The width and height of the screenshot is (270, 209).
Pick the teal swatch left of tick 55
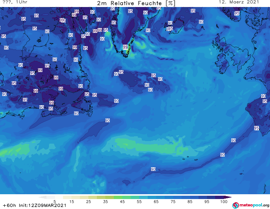[x=135, y=197]
